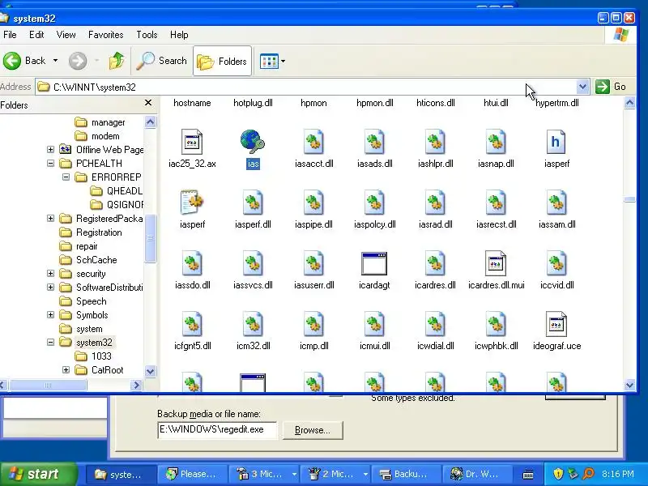Select the icardres.dll.mui file icon
This screenshot has width=648, height=486.
pos(496,262)
